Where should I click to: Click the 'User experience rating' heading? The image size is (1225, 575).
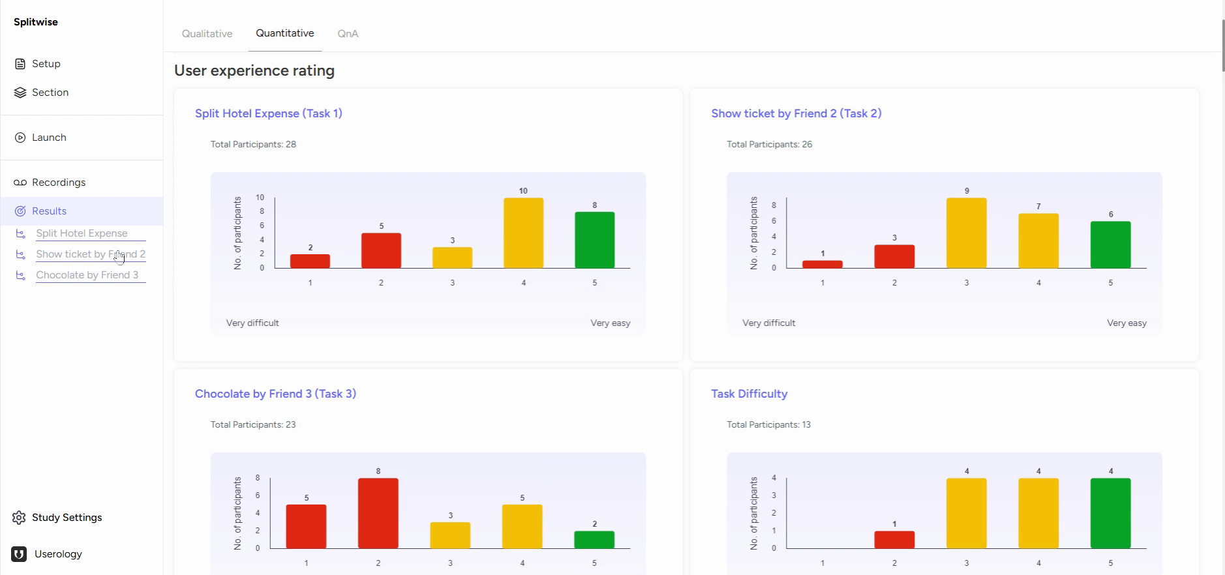click(254, 70)
